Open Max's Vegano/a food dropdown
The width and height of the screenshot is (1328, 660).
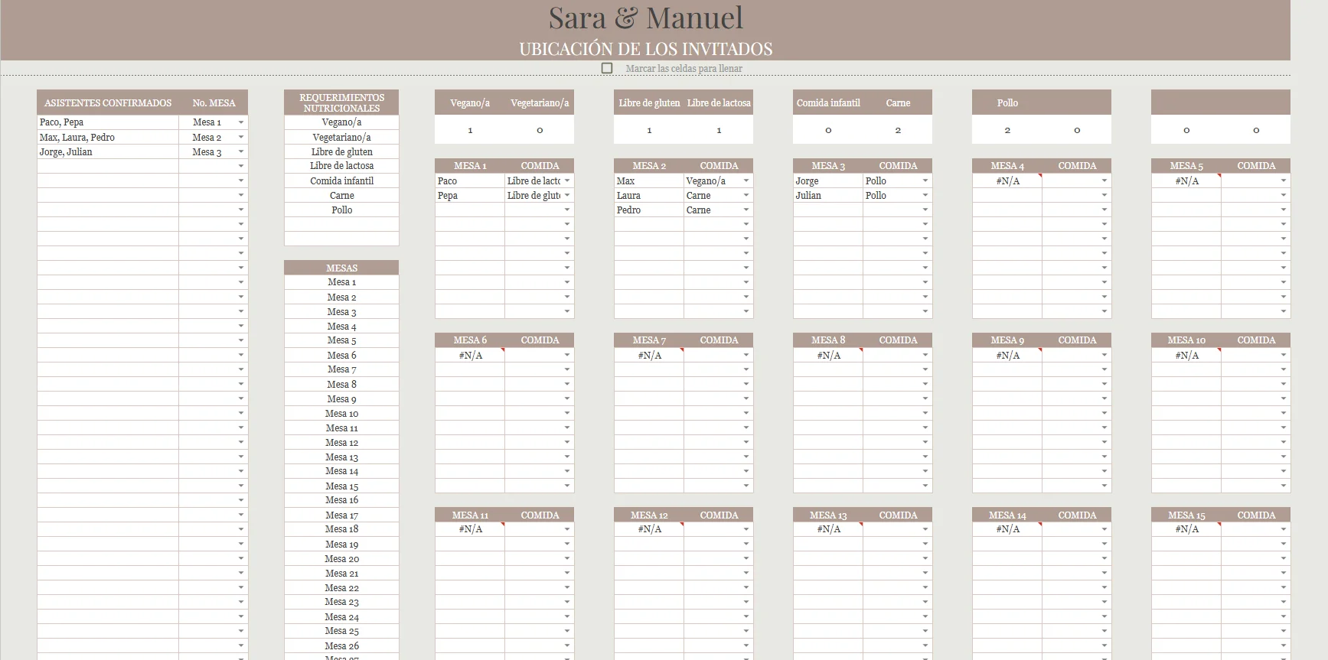click(x=746, y=181)
